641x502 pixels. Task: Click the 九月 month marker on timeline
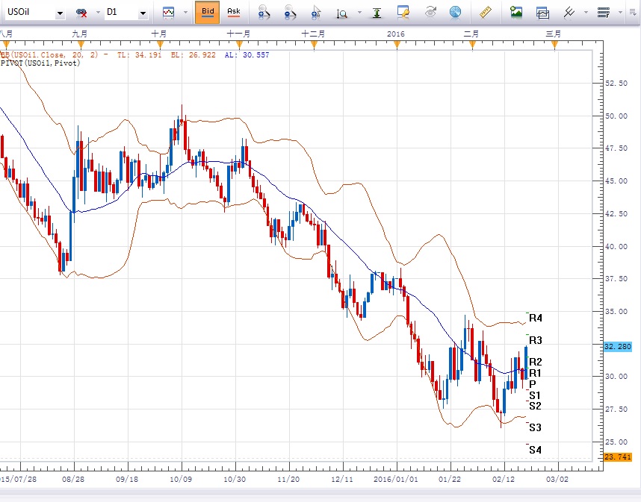click(80, 34)
